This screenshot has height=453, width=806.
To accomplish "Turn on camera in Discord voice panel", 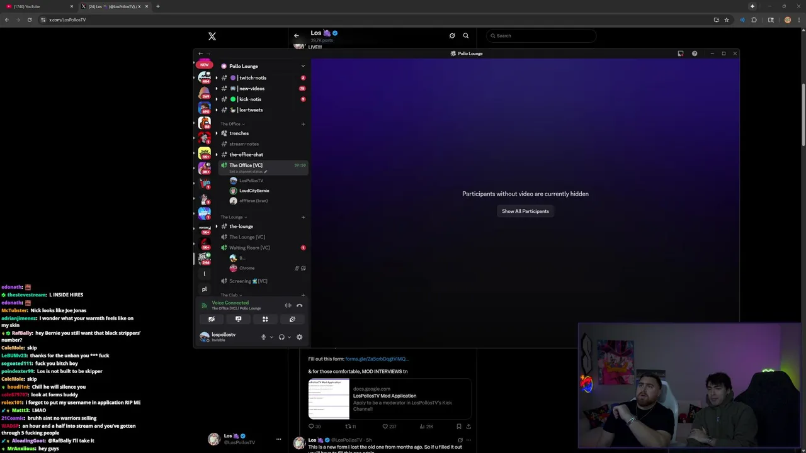I will tap(212, 319).
